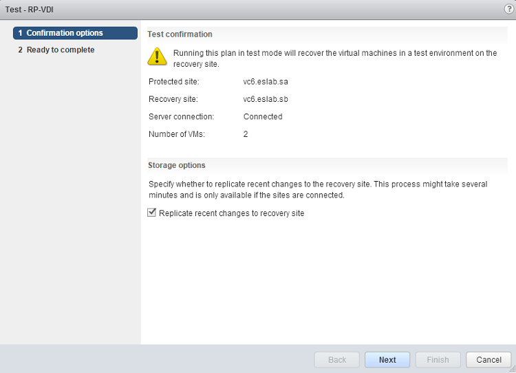Click the Server connection field label
The image size is (516, 373).
click(x=182, y=117)
